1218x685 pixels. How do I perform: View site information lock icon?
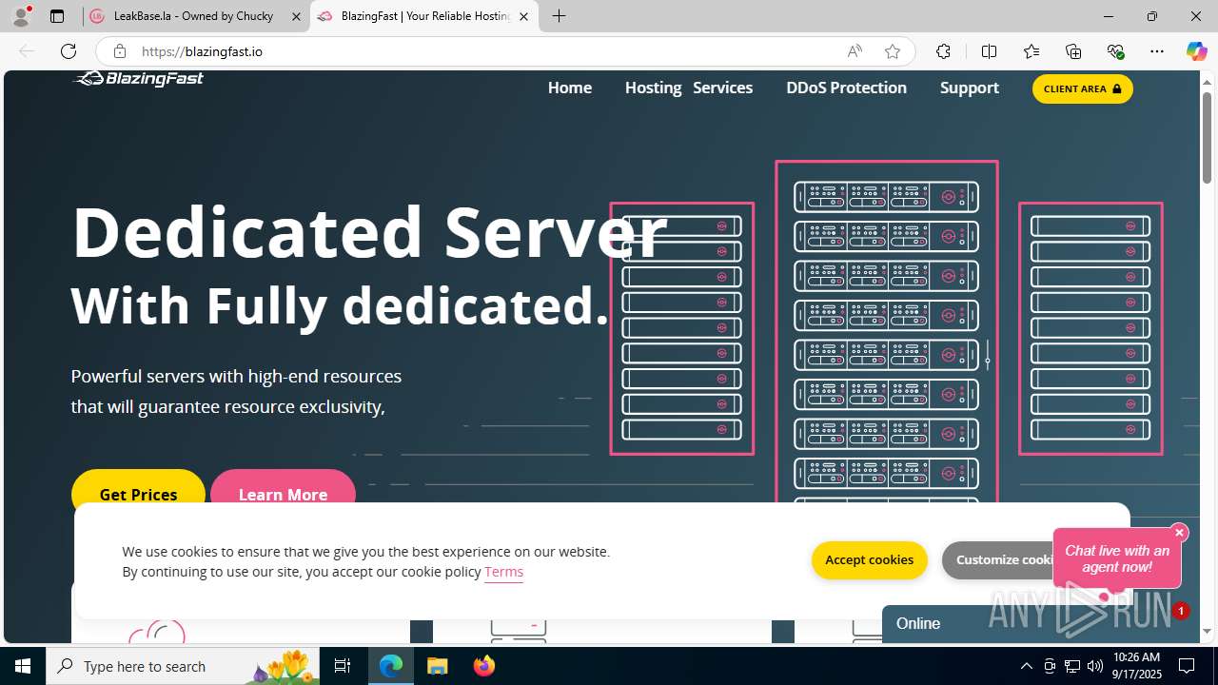tap(119, 51)
